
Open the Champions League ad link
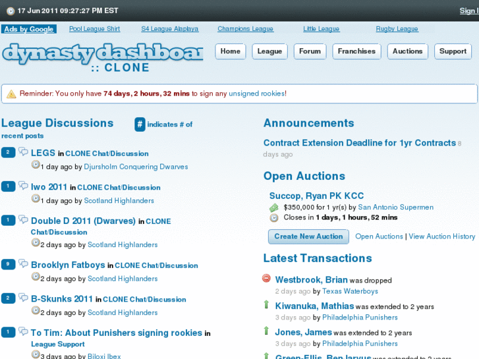(x=246, y=29)
